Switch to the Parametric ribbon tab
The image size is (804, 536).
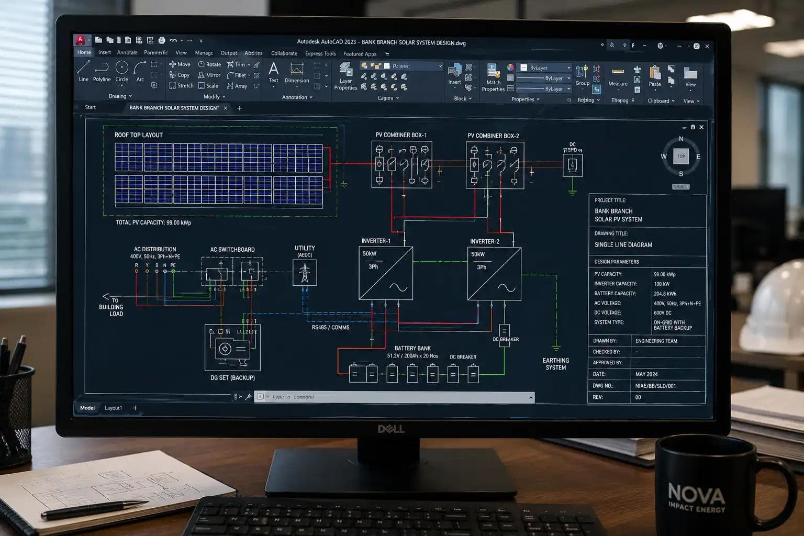point(156,52)
